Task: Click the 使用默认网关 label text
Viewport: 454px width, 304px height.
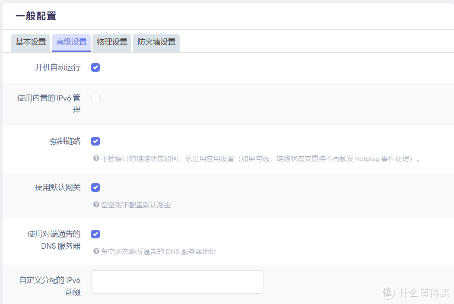Action: point(57,187)
